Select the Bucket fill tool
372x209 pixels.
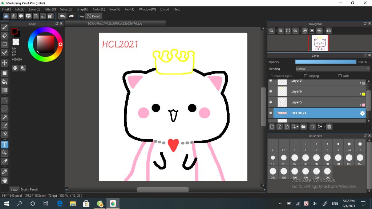[x=4, y=82]
